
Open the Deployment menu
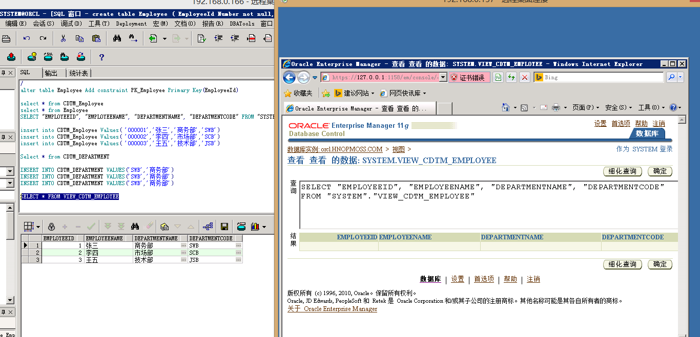click(x=131, y=24)
